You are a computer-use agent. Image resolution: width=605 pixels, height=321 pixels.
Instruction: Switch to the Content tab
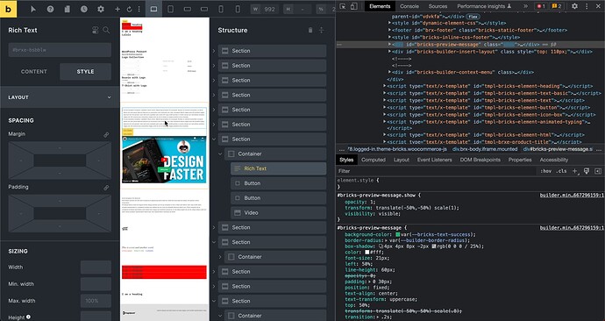(x=34, y=71)
